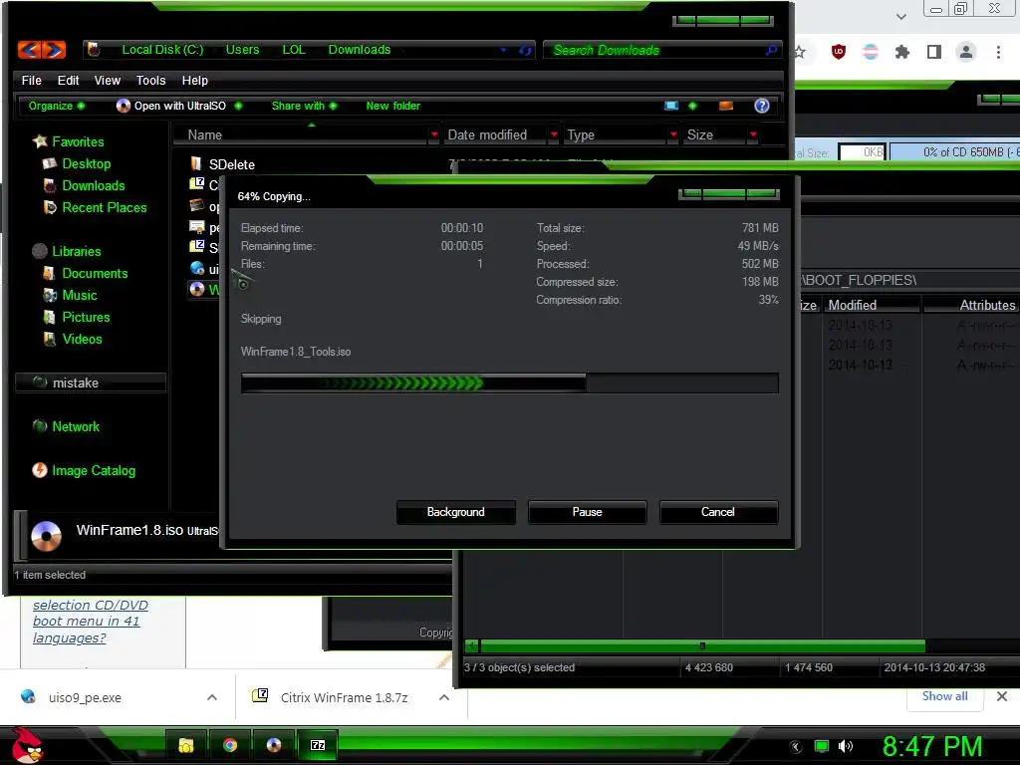1020x765 pixels.
Task: Open the Name column filter arrow
Action: click(x=434, y=134)
